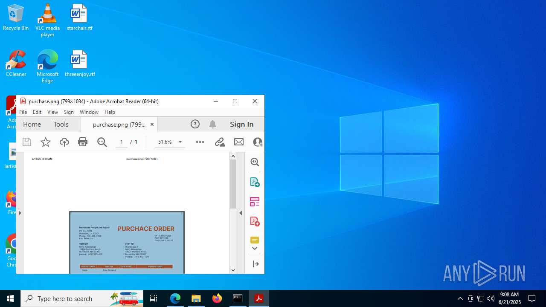This screenshot has height=307, width=546.
Task: Expand more tools chevron in right pane
Action: click(255, 249)
